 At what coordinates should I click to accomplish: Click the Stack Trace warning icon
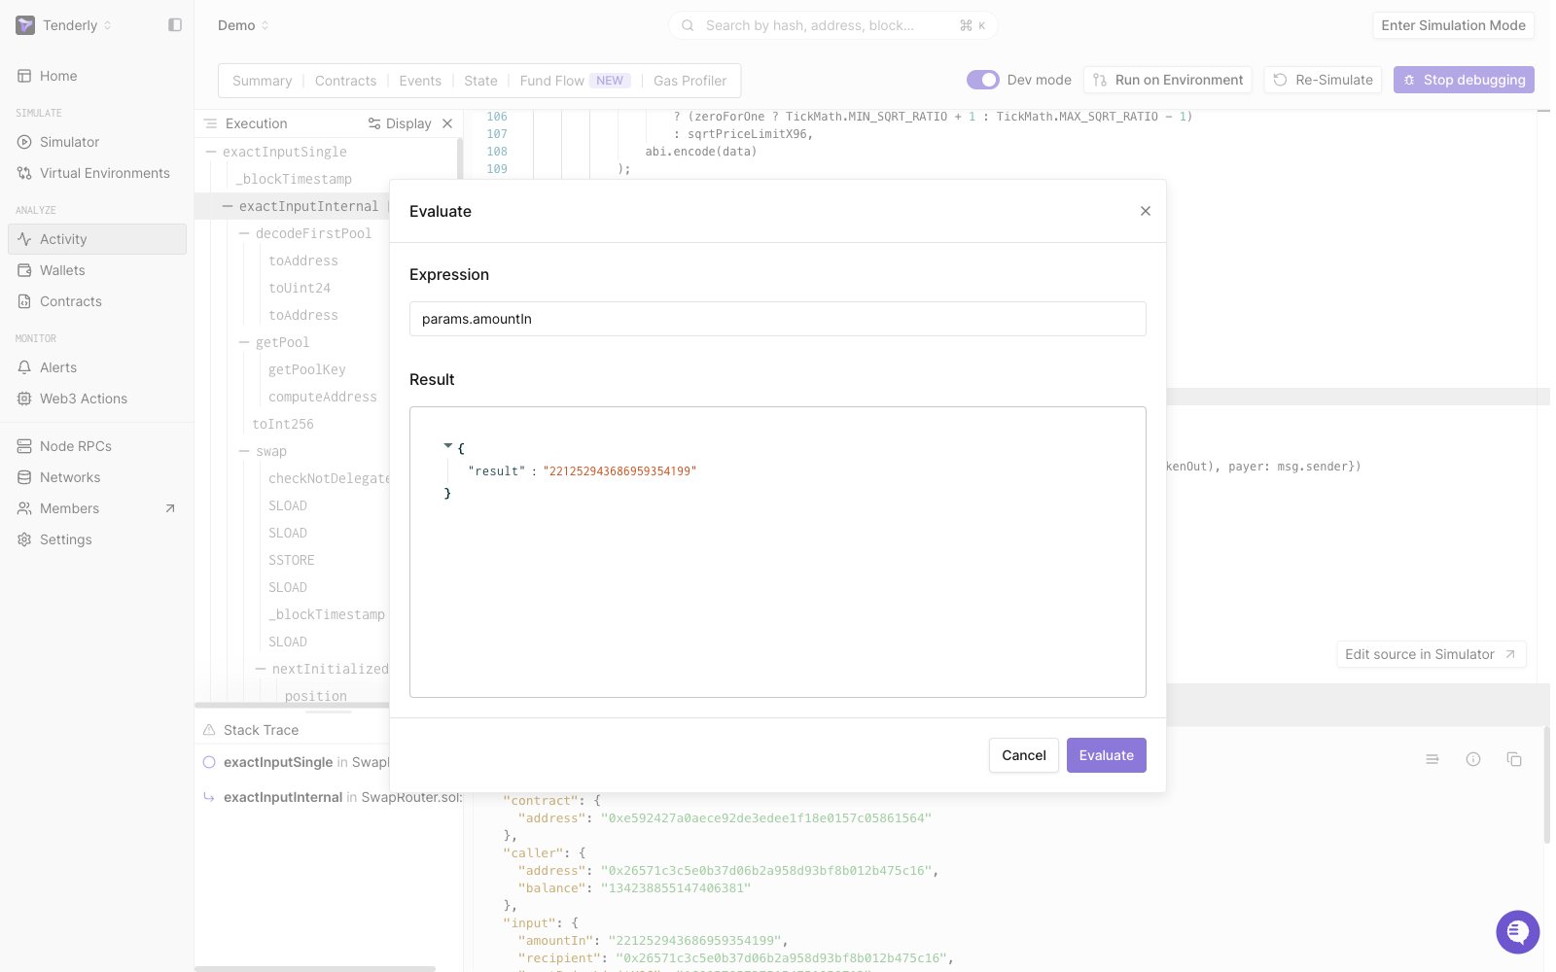click(209, 730)
